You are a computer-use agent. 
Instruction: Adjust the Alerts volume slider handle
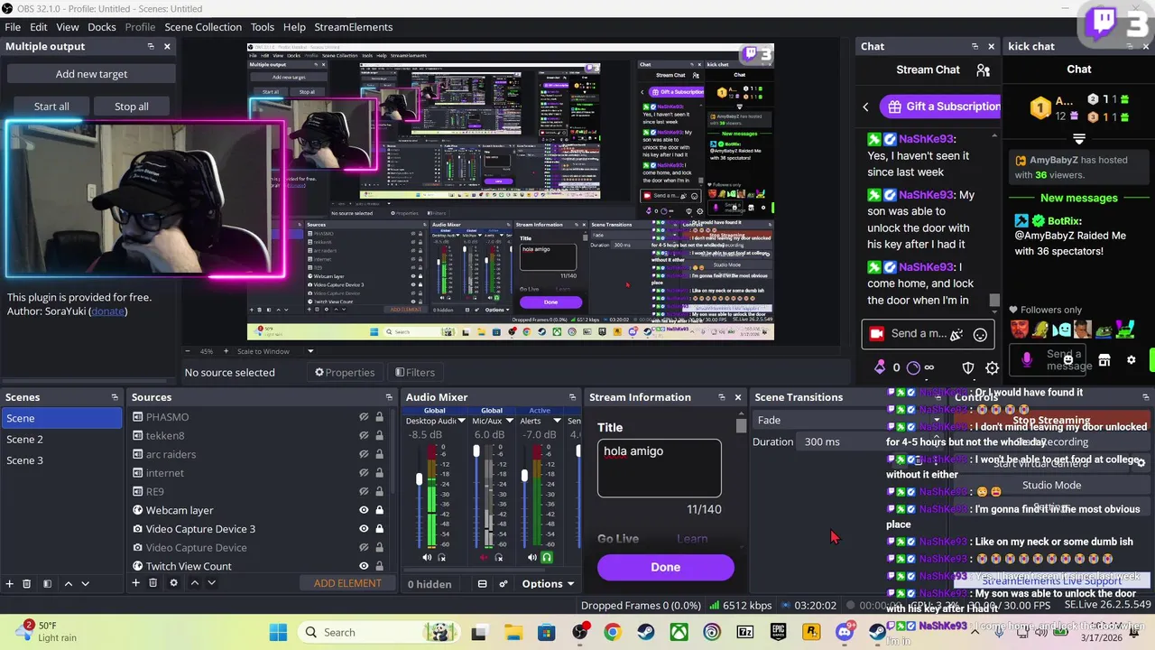point(524,476)
